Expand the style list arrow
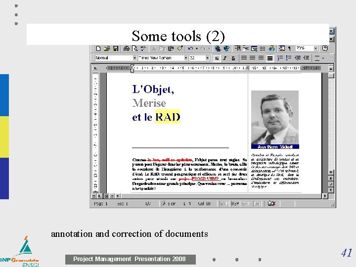Viewport: 356px width, 267px height. pyautogui.click(x=134, y=58)
